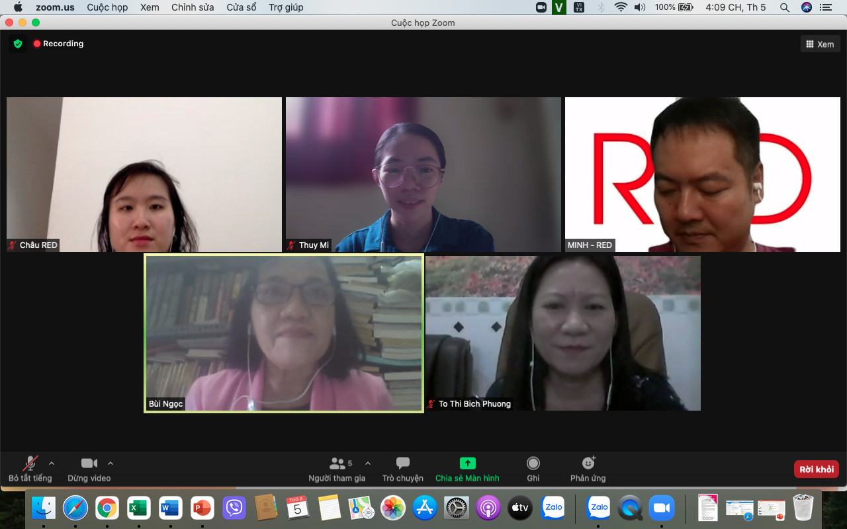This screenshot has width=847, height=529.
Task: Open Calendar from Dock
Action: pyautogui.click(x=298, y=508)
